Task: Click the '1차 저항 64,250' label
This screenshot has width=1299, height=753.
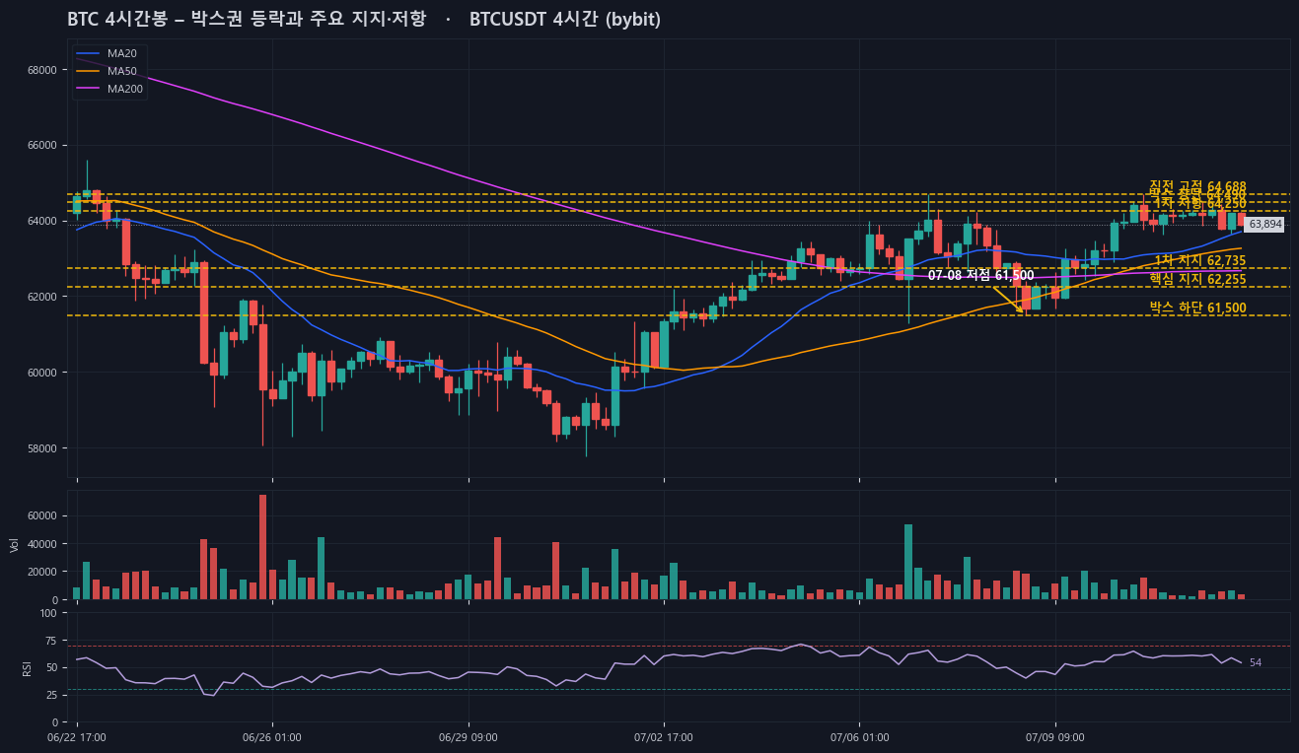Action: click(1200, 203)
